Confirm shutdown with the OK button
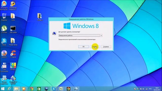The height and width of the screenshot is (91, 162). tap(84, 47)
